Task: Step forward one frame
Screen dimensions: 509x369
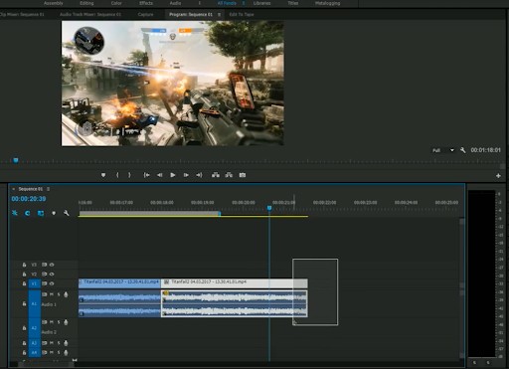Action: point(186,175)
